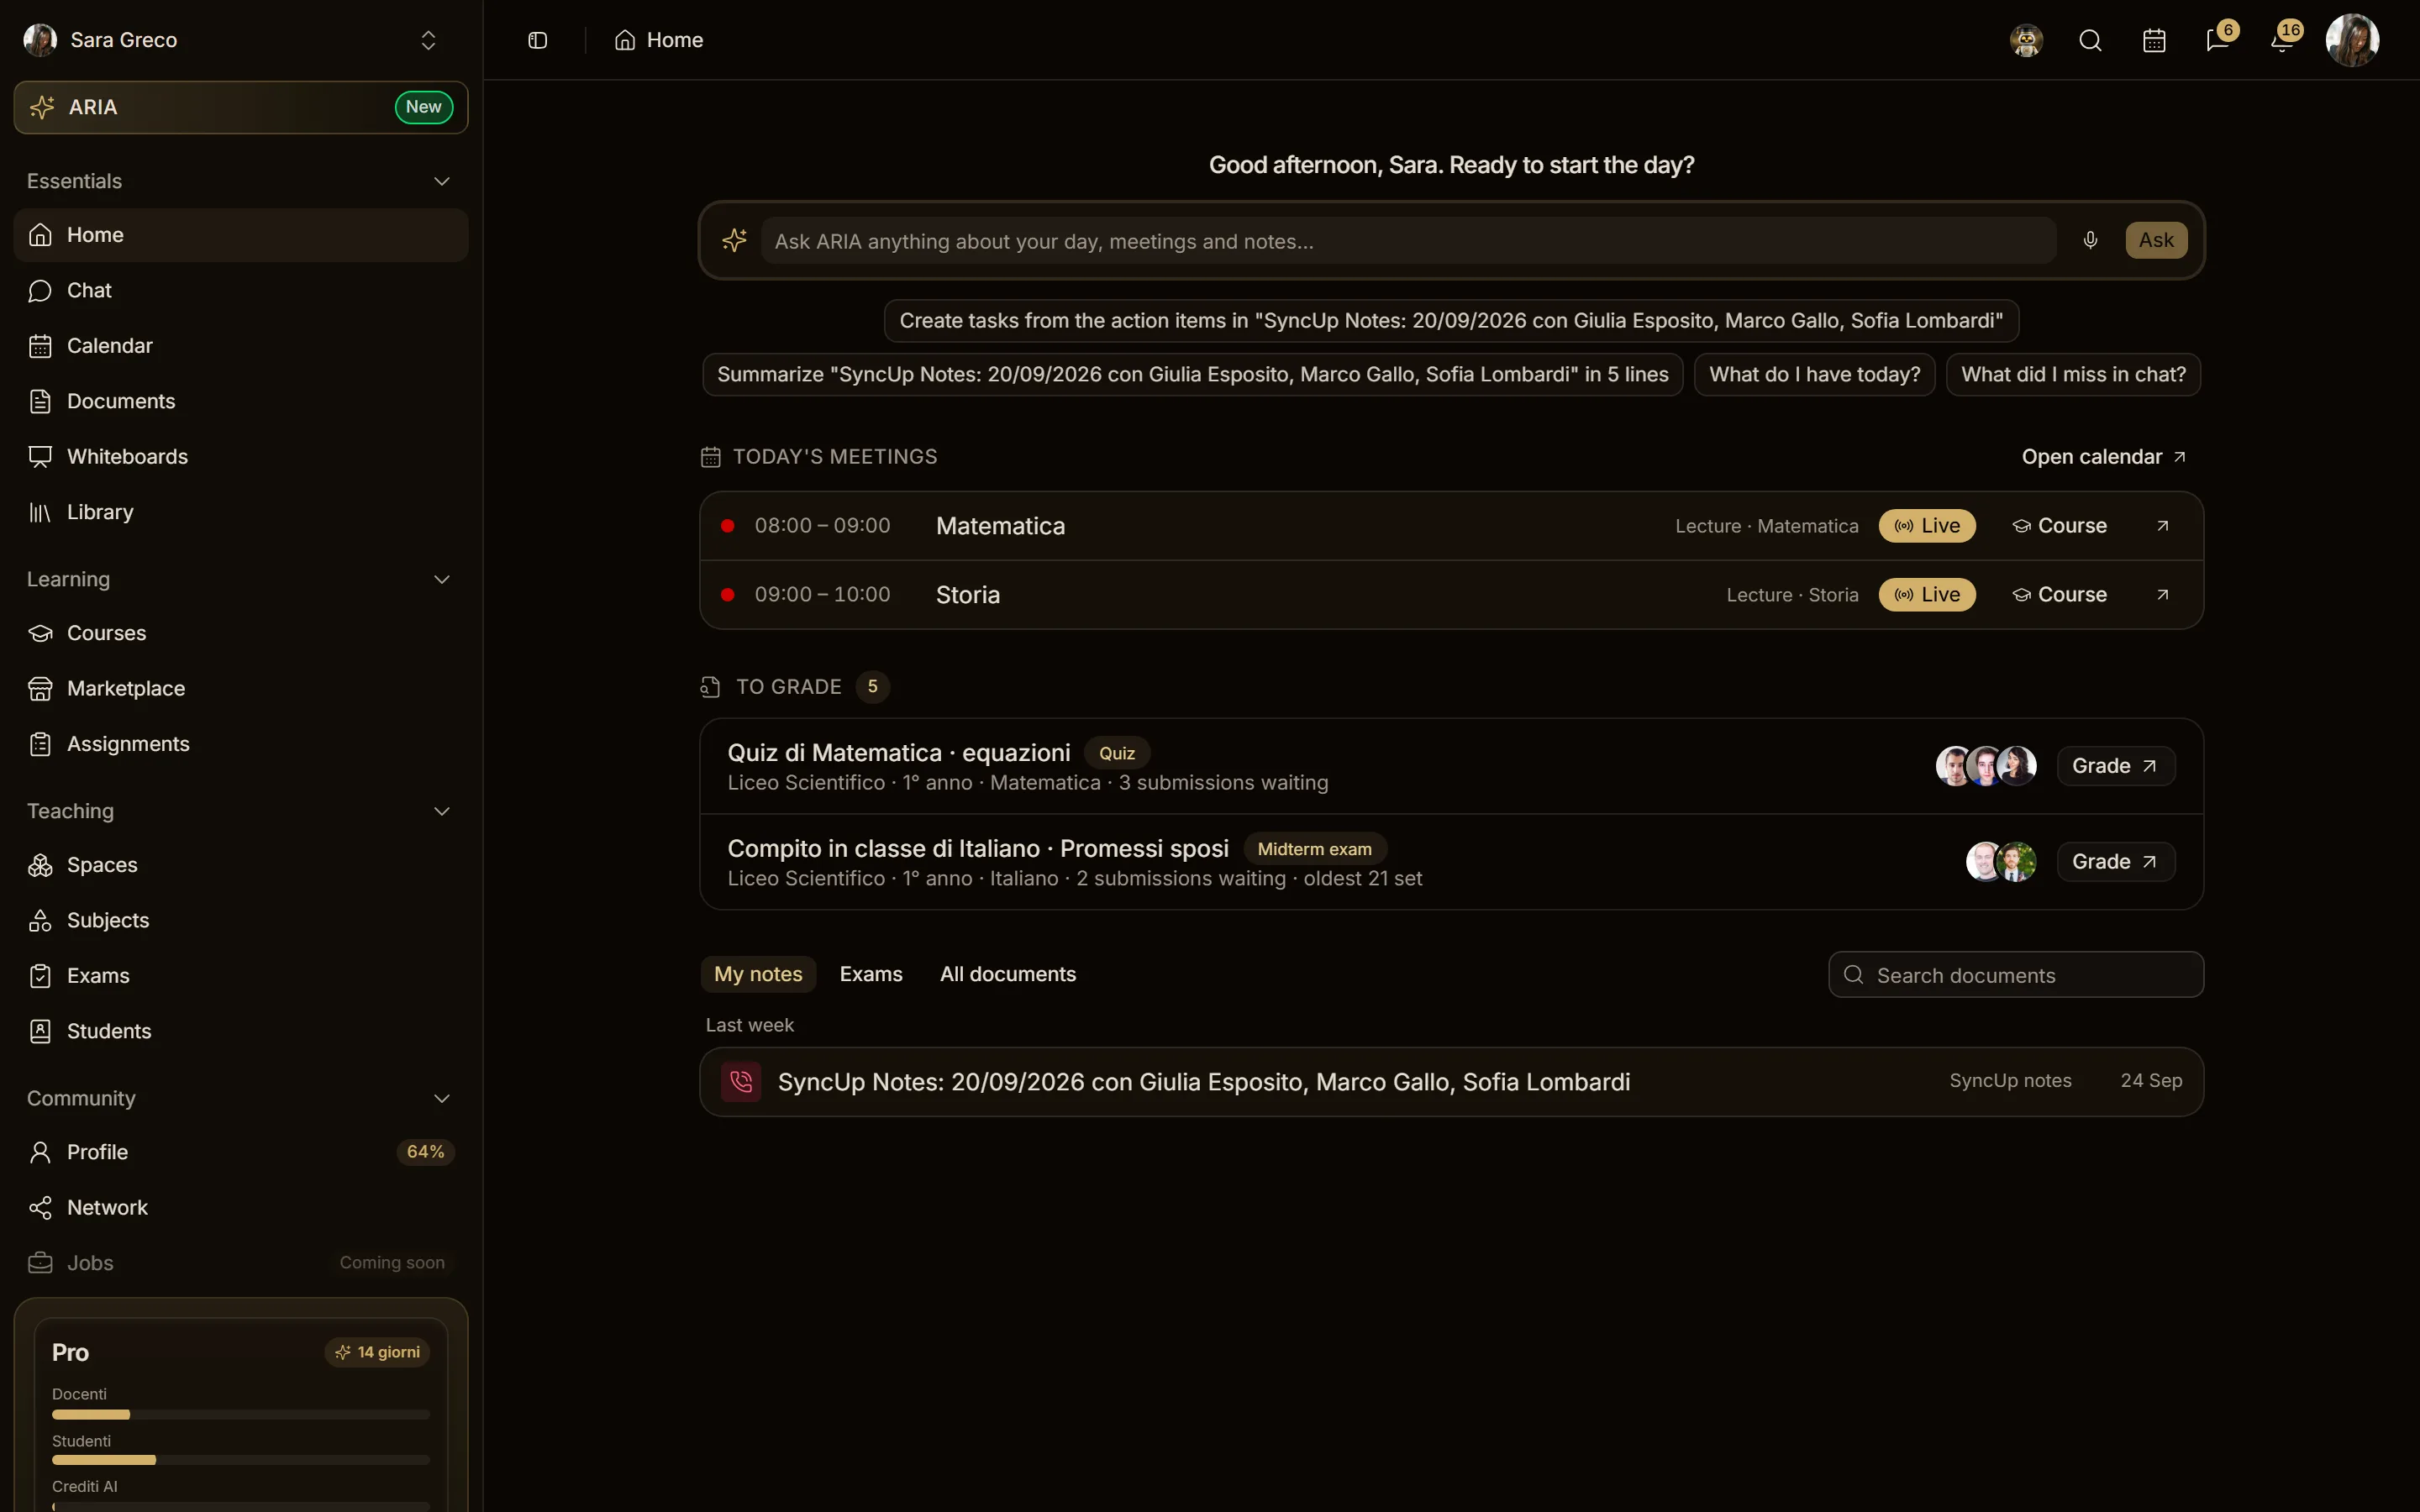Screen dimensions: 2420x1512
Task: Collapse the Teaching section
Action: click(x=442, y=811)
